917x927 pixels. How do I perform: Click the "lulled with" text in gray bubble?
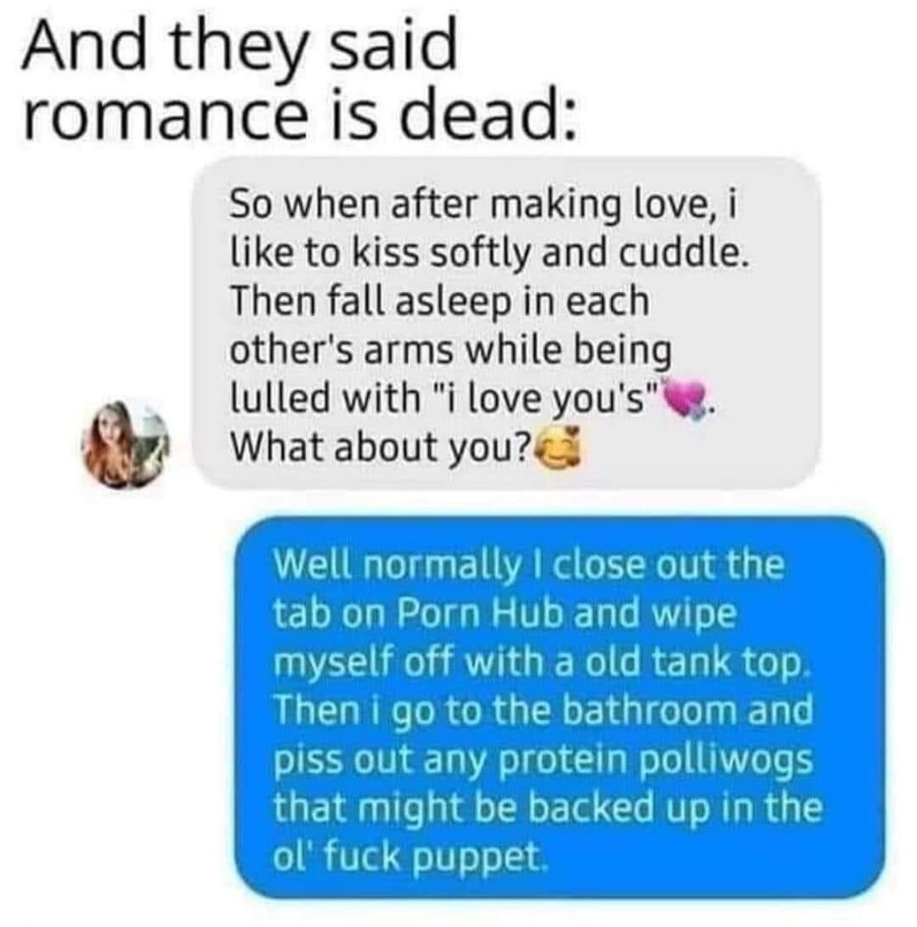[324, 398]
